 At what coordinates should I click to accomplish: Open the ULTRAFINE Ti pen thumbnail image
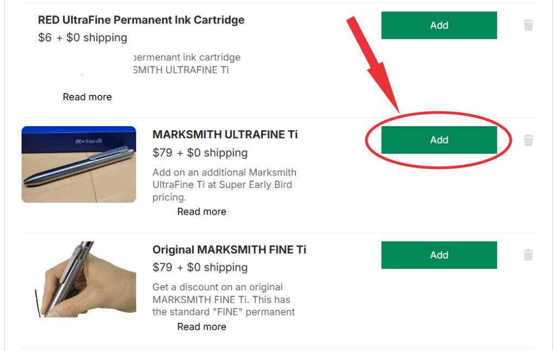78,164
